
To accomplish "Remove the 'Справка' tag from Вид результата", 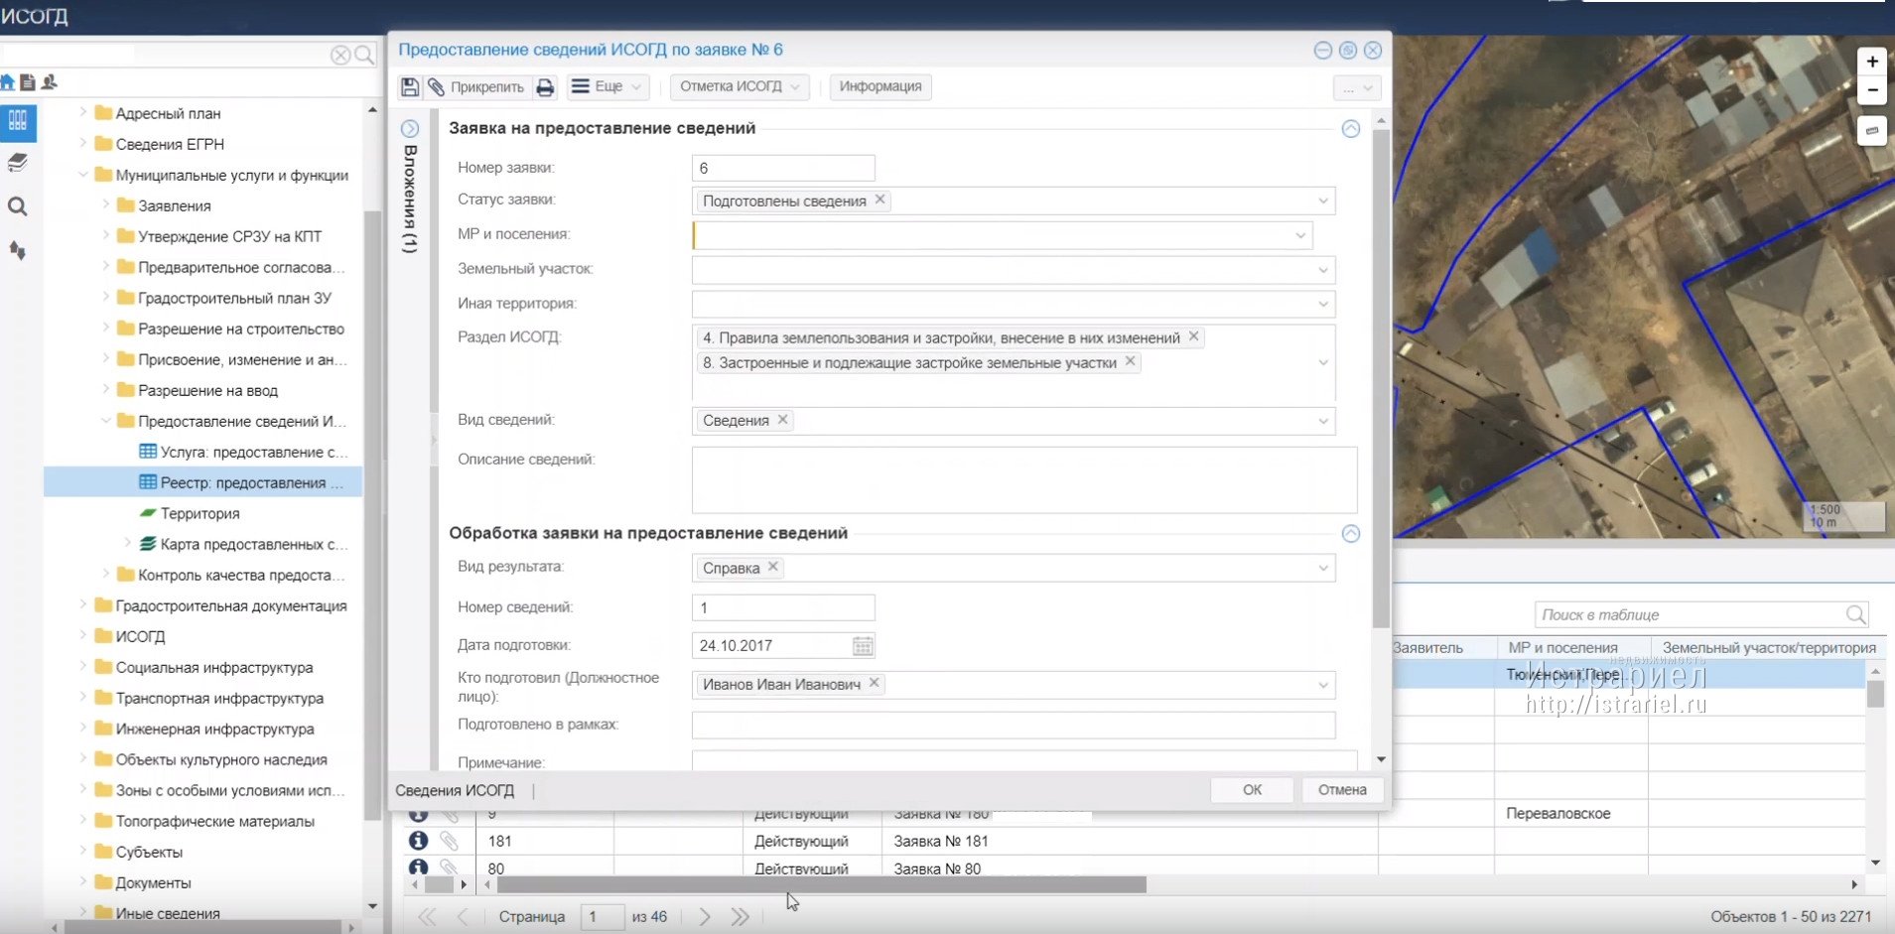I will pyautogui.click(x=773, y=568).
